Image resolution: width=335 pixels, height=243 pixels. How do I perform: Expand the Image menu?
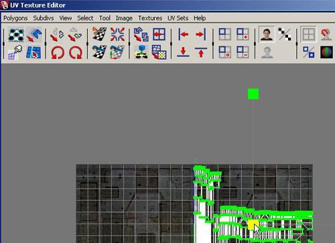124,18
